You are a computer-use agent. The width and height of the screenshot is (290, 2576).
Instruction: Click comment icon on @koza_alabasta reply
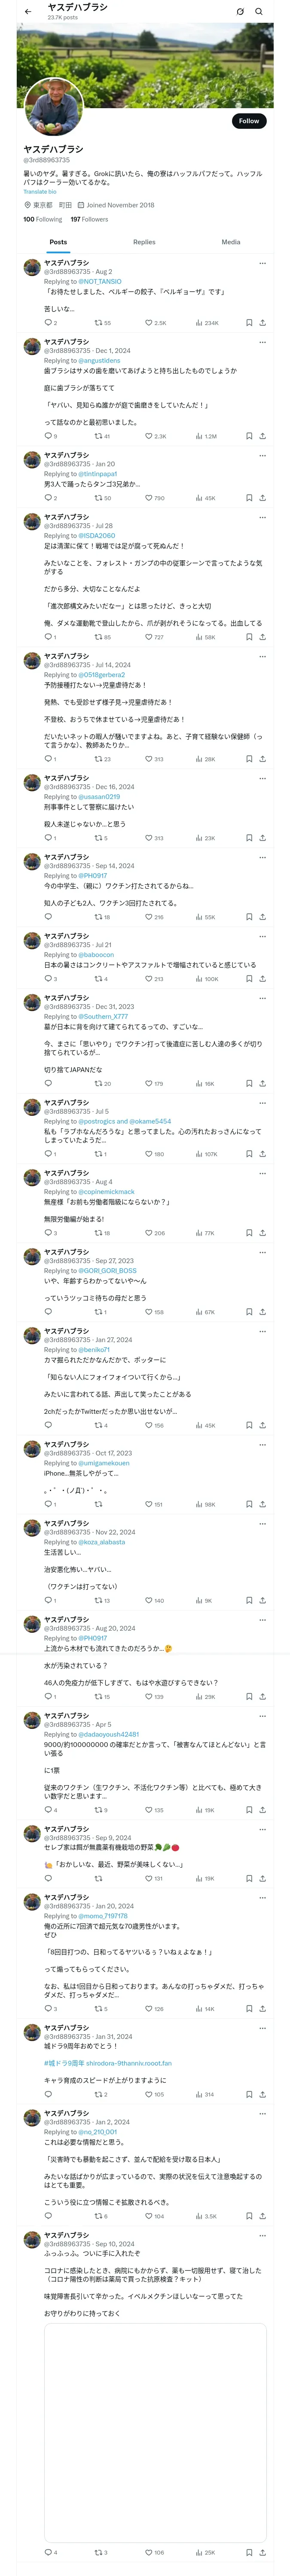point(47,1601)
